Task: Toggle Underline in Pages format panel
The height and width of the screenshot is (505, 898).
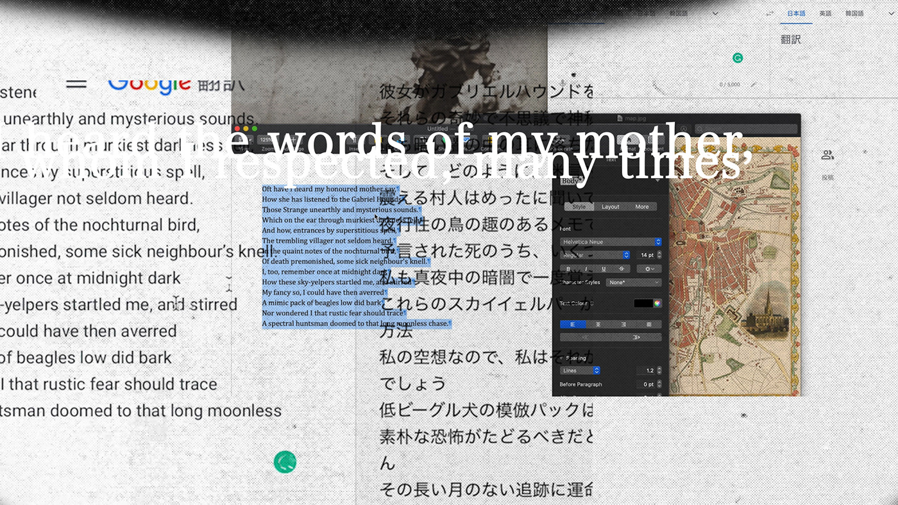Action: [604, 269]
